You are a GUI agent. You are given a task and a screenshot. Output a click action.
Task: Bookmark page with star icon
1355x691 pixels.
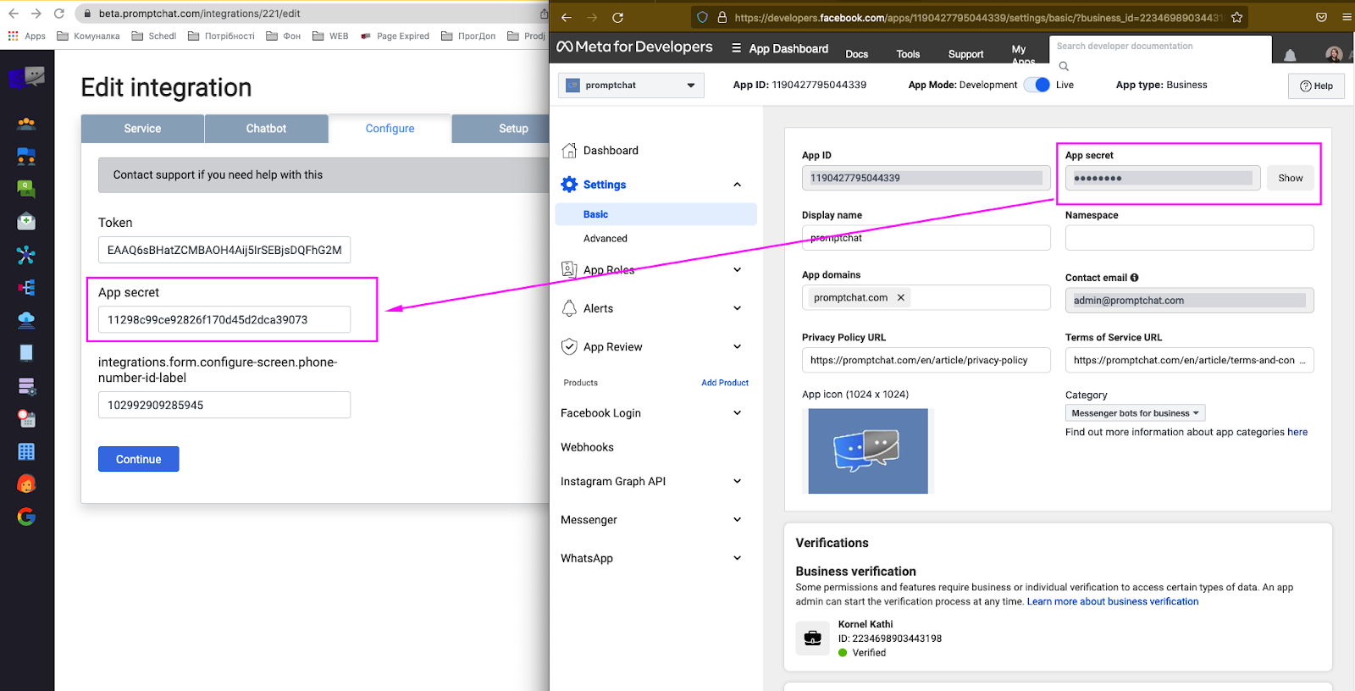coord(1236,17)
